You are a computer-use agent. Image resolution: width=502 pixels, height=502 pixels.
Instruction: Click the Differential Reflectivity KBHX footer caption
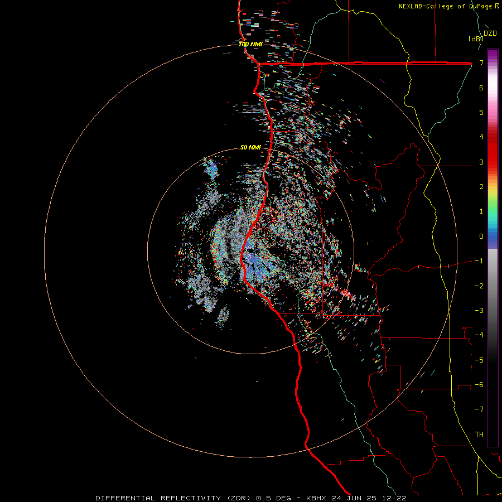click(x=251, y=498)
